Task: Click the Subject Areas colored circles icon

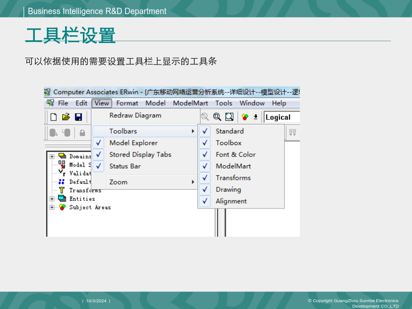Action: pos(62,207)
